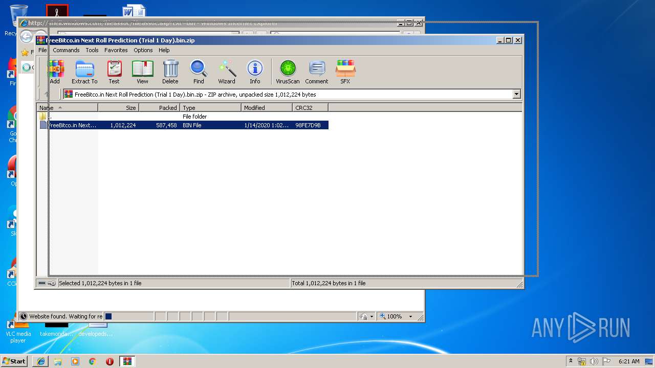Click the IE Favorites star icon
The height and width of the screenshot is (368, 655).
tap(25, 52)
